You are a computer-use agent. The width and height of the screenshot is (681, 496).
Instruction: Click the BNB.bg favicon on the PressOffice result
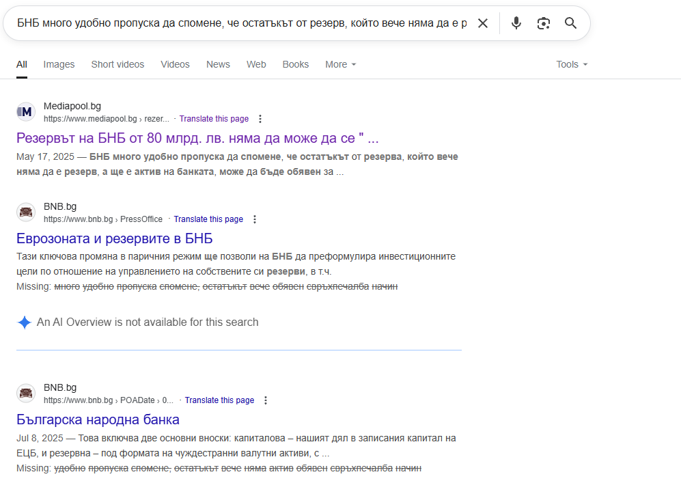coord(26,212)
